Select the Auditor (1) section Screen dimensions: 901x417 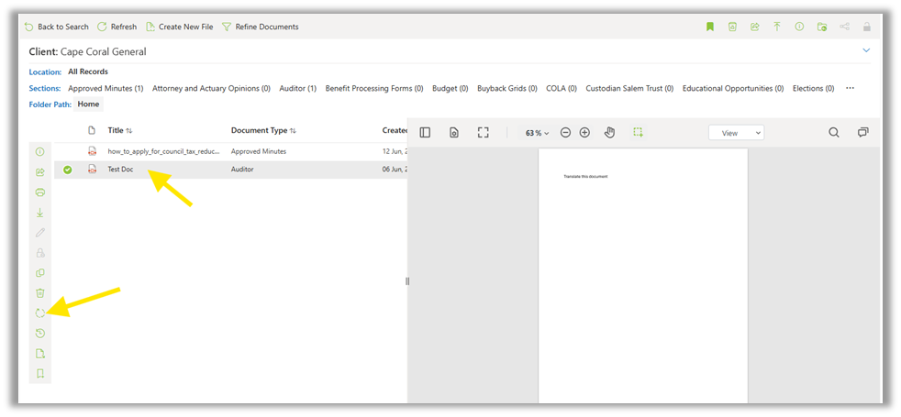297,89
